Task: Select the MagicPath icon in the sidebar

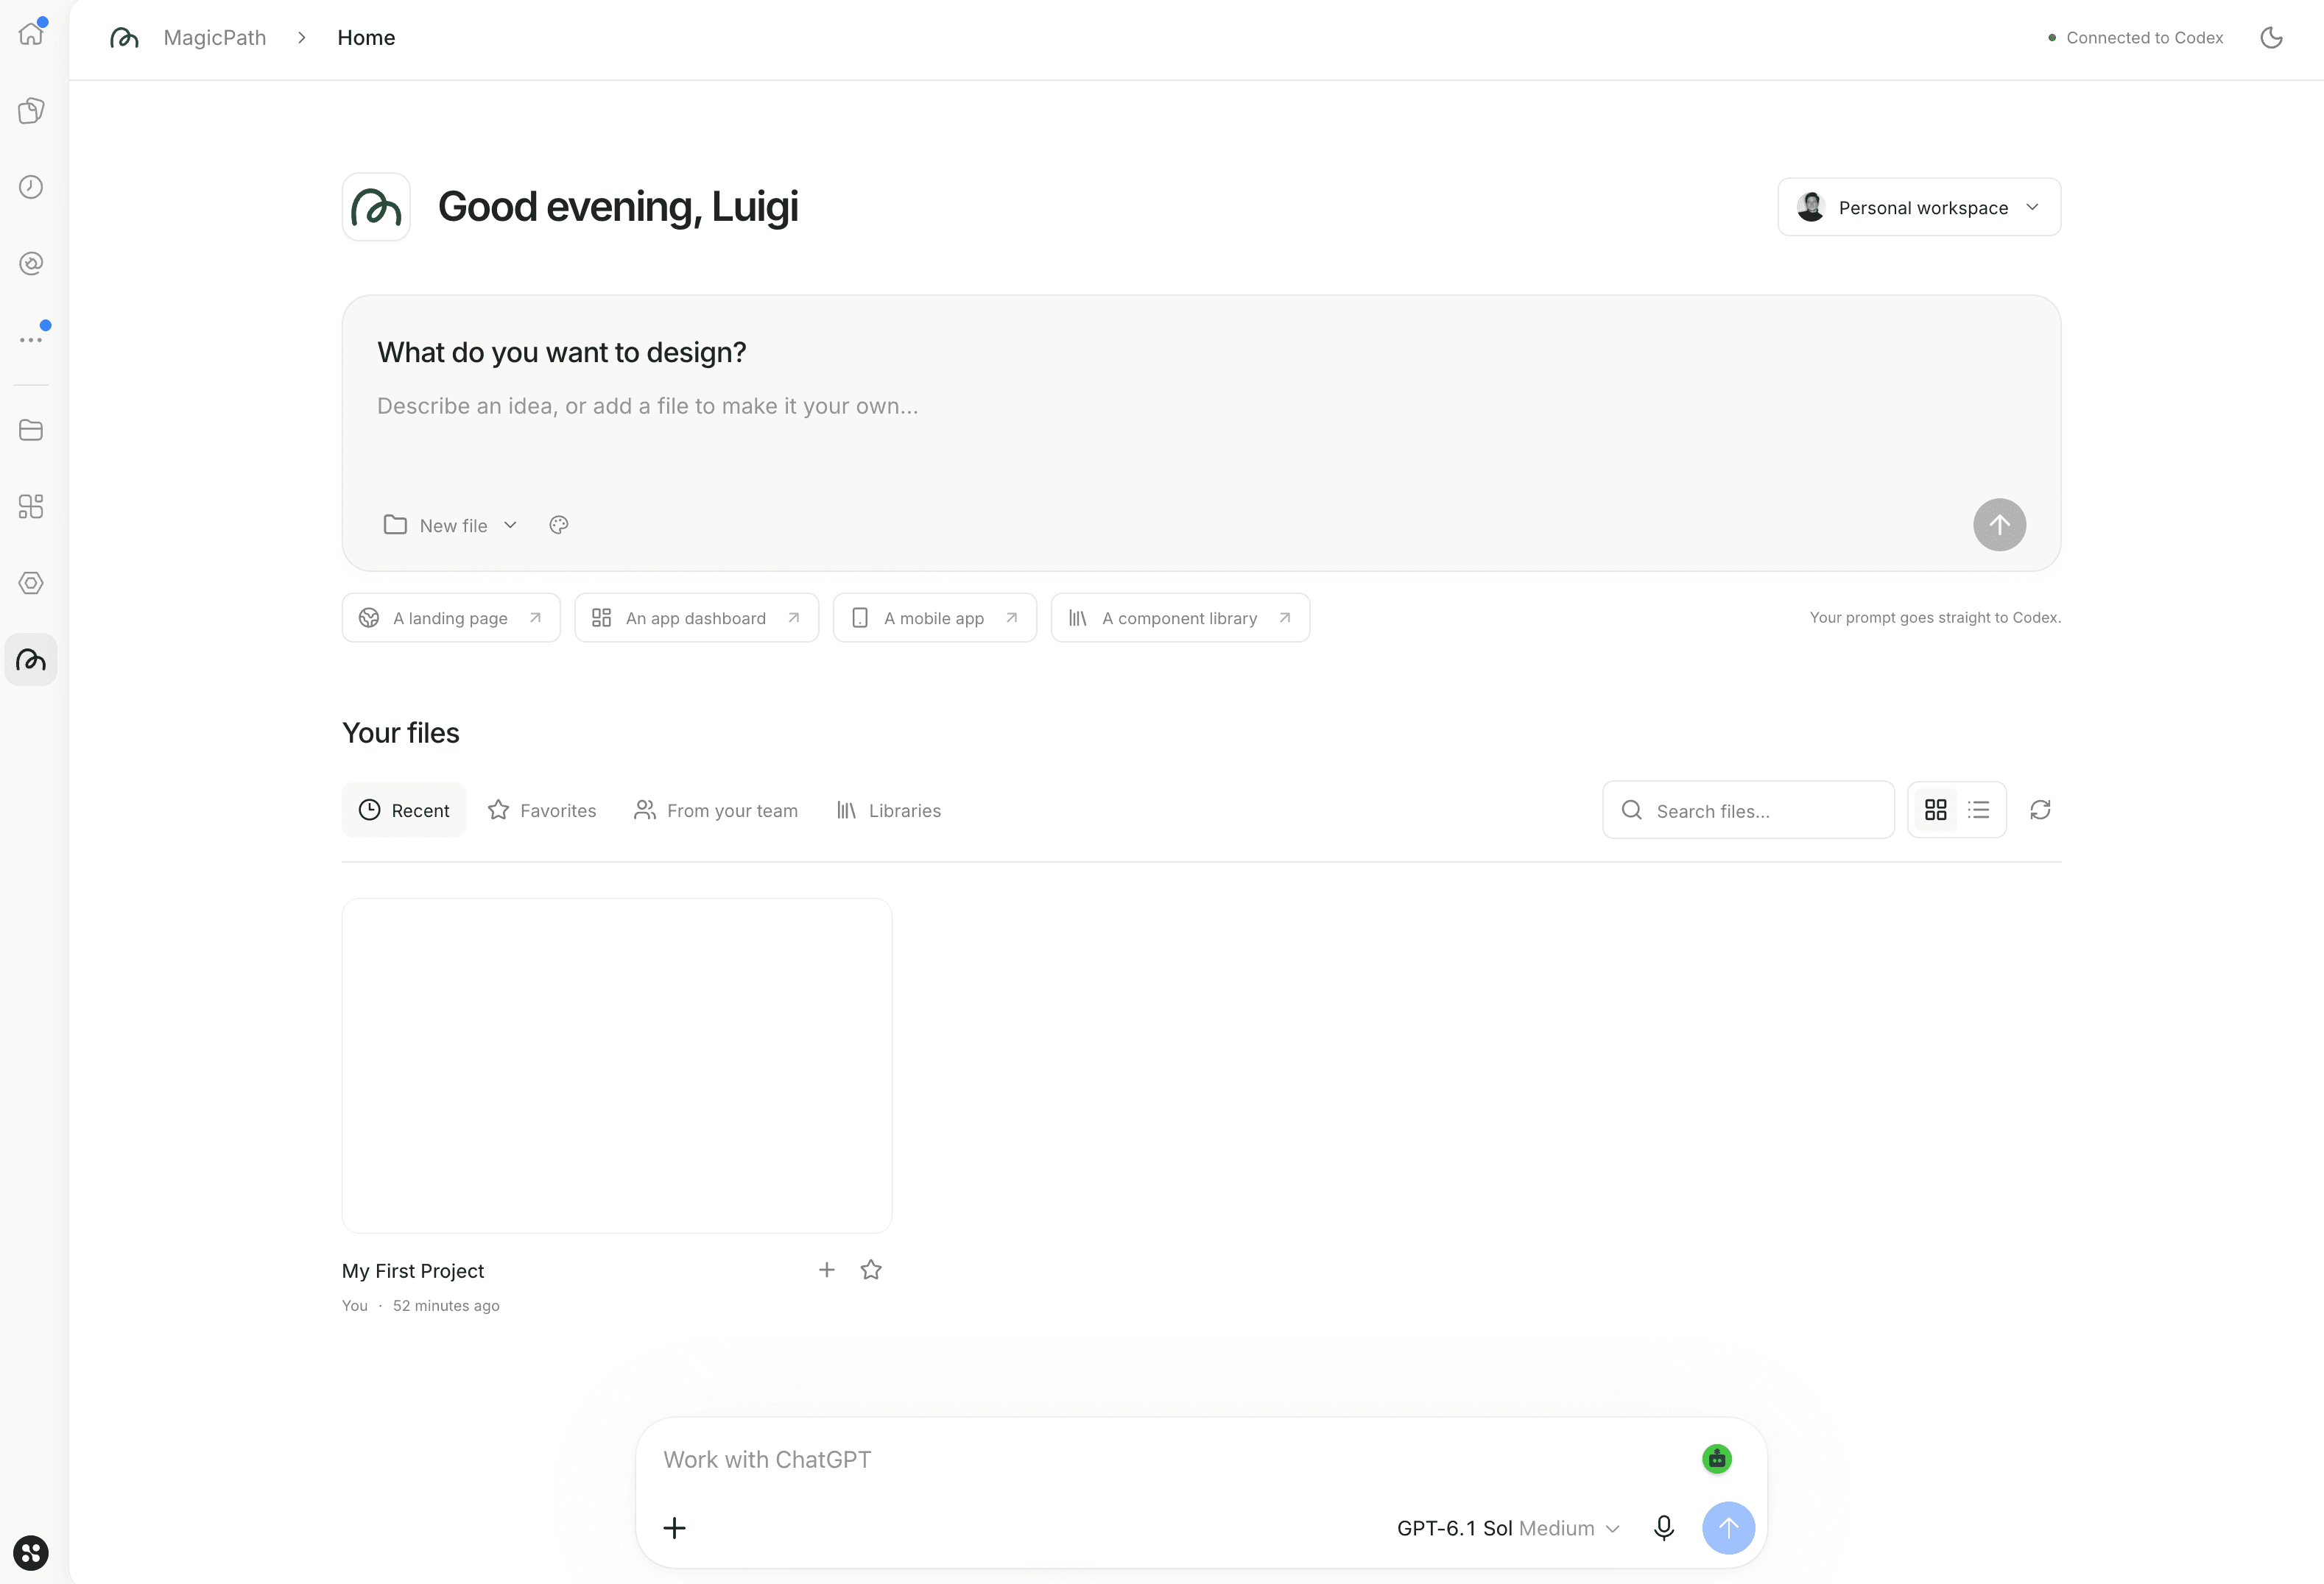Action: click(31, 660)
